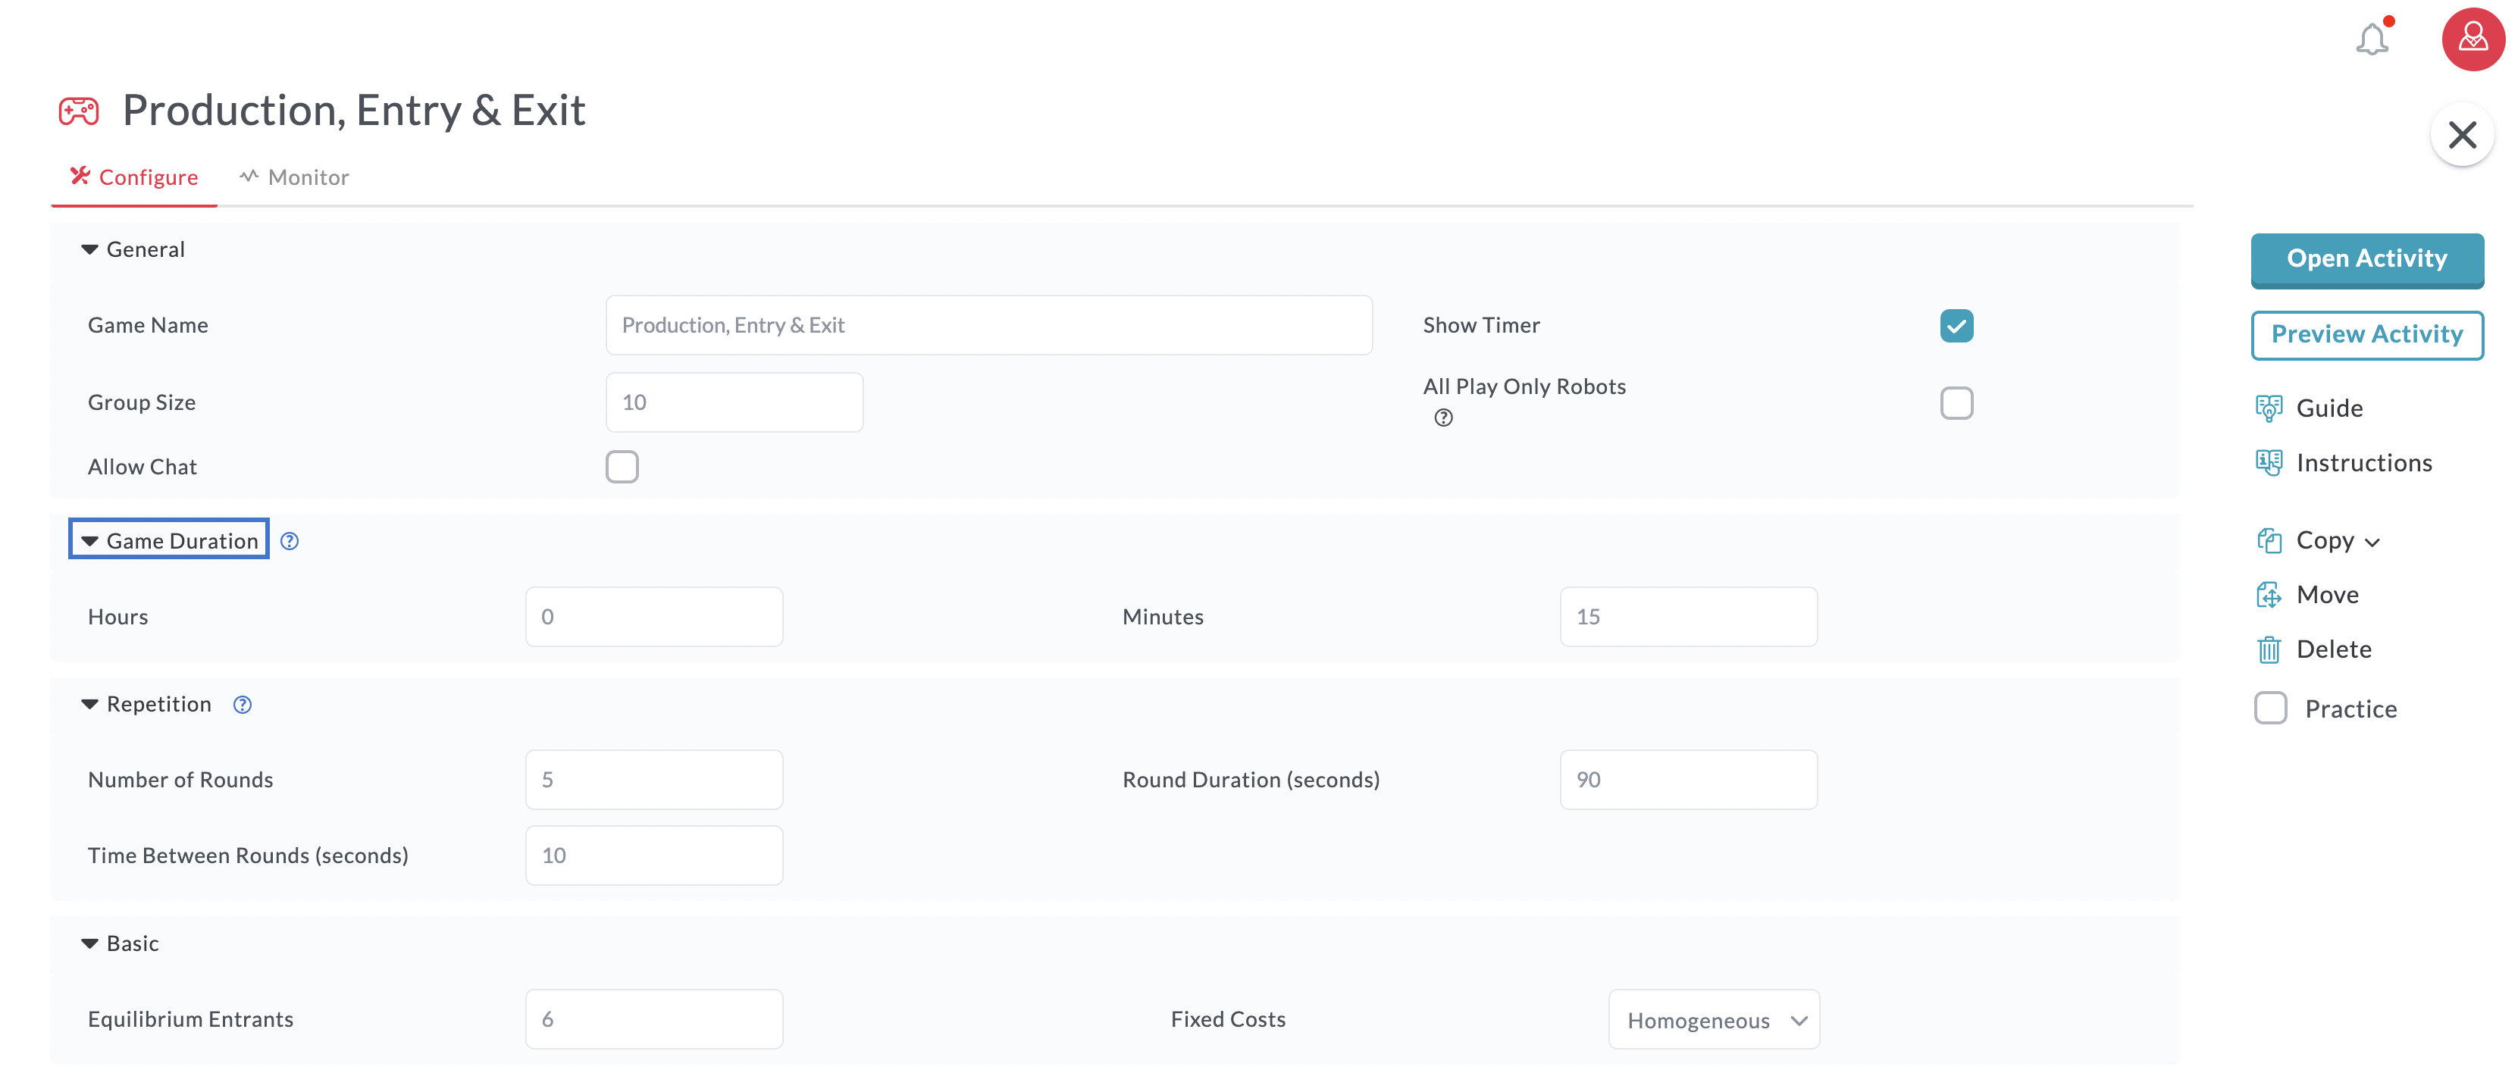Click the Show Timer label
The height and width of the screenshot is (1073, 2518).
pyautogui.click(x=1481, y=325)
